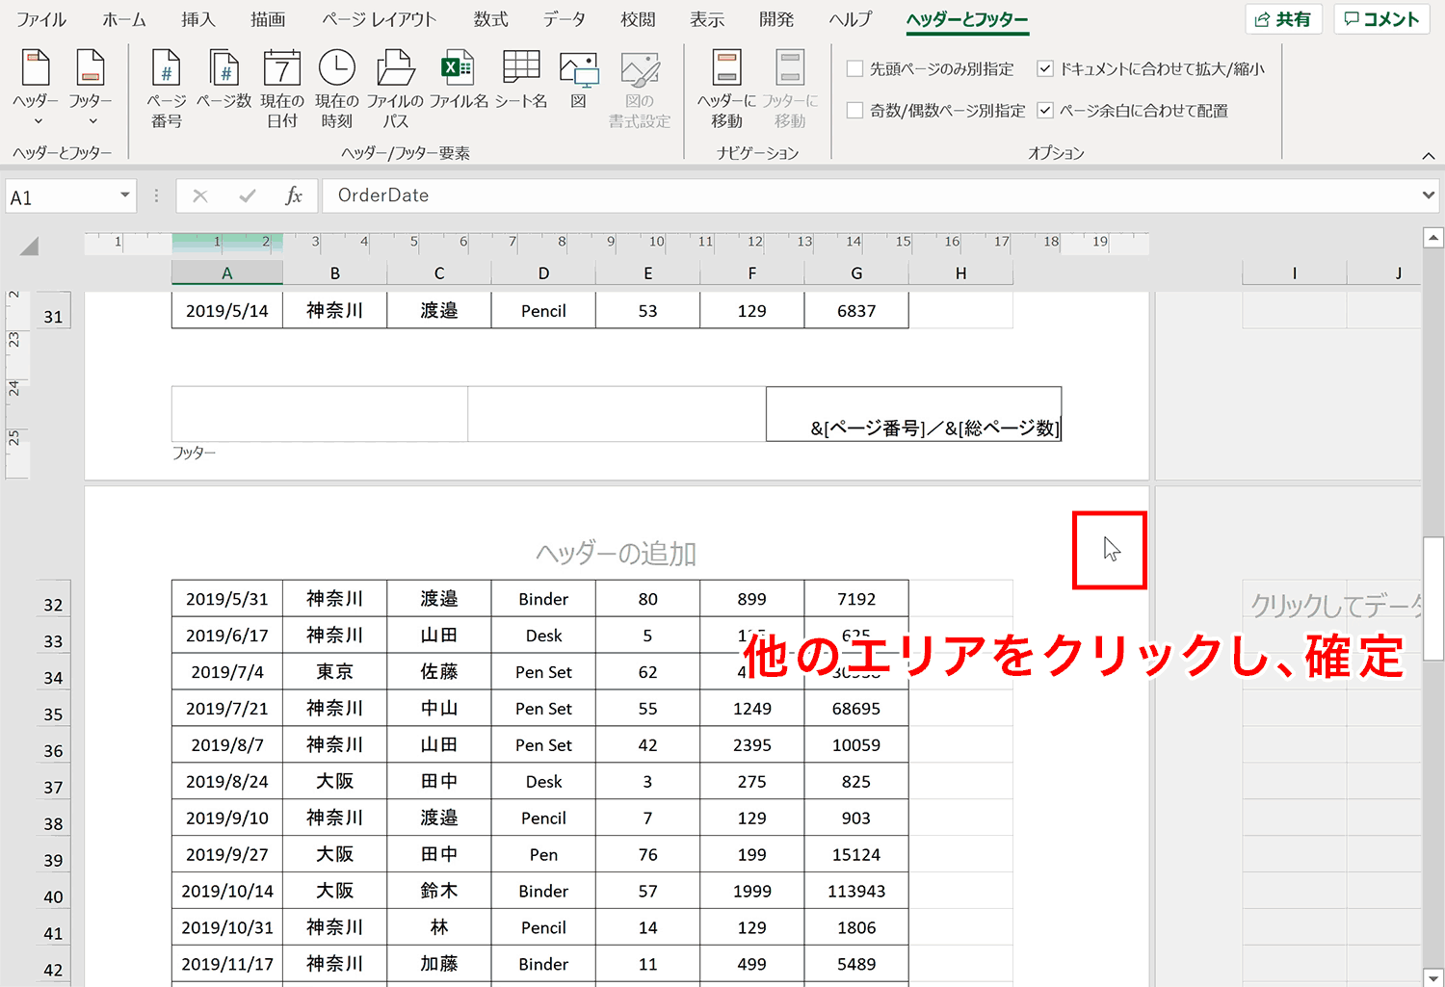Viewport: 1445px width, 987px height.
Task: Switch to the 数式 tab
Action: tap(490, 19)
